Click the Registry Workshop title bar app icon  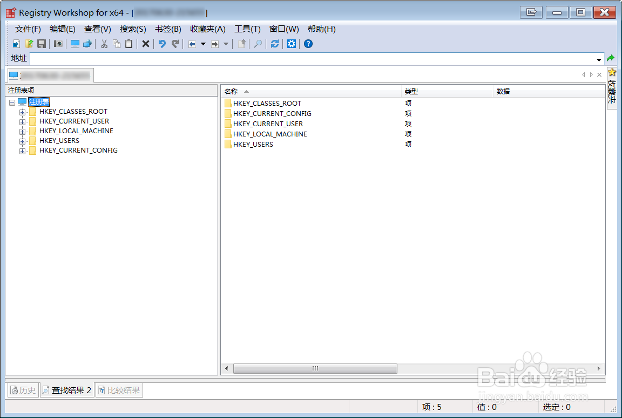coord(11,13)
